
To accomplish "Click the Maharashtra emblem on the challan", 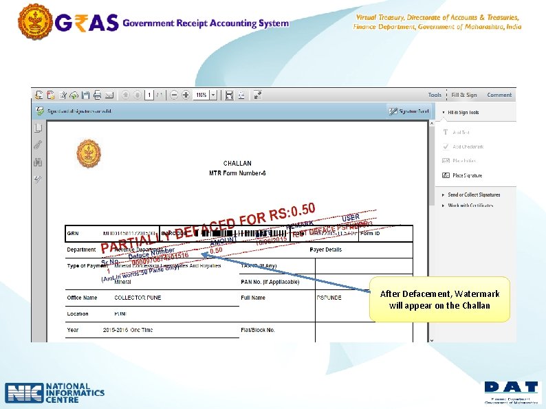I will 89,154.
